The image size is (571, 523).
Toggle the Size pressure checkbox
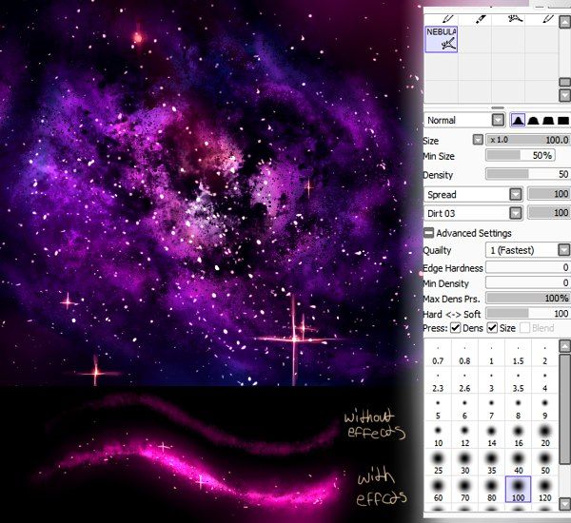click(492, 328)
